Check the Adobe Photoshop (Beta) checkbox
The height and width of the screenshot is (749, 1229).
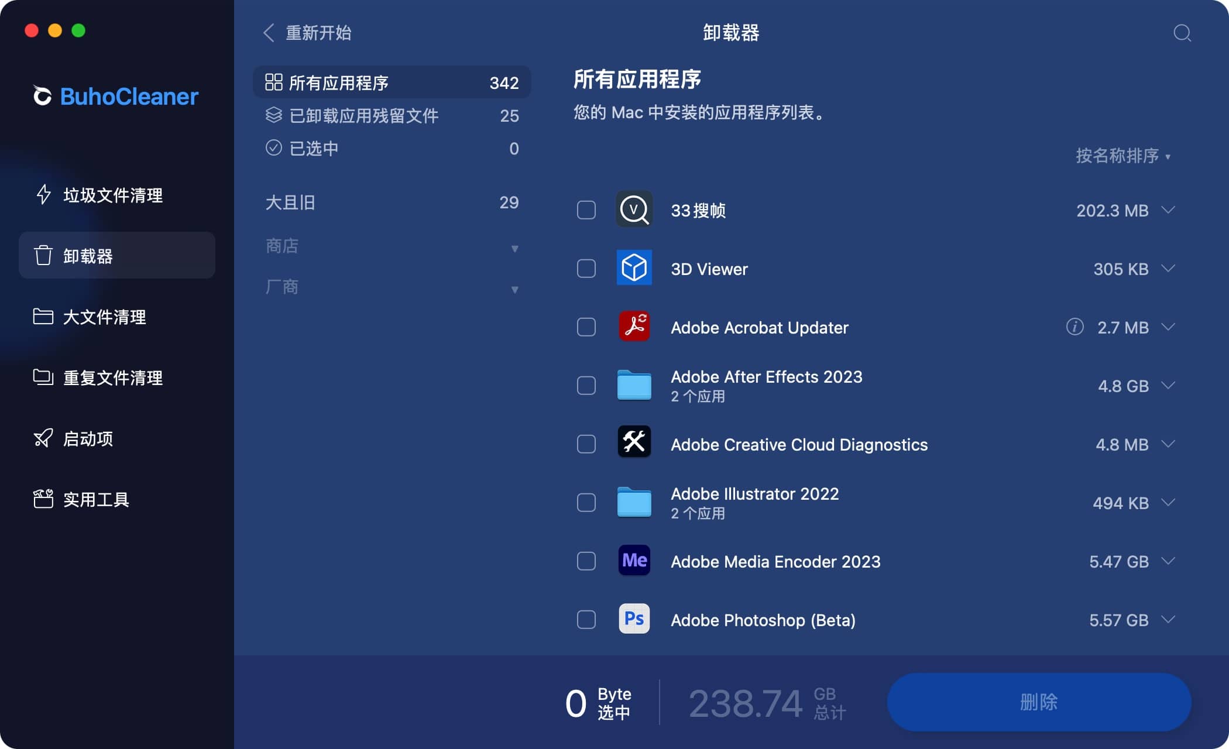tap(586, 620)
